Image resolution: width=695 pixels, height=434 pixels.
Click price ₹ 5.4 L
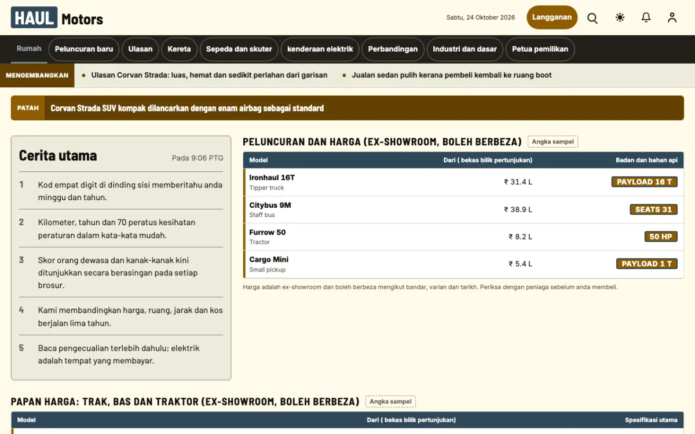pos(520,264)
